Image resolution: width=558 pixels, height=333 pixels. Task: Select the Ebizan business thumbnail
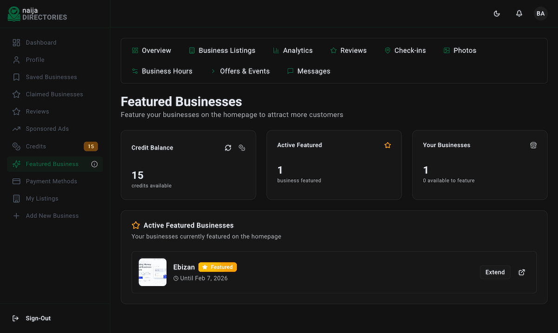(153, 272)
